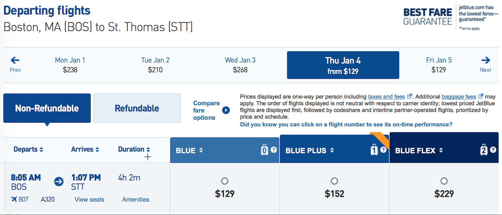This screenshot has height=215, width=502.
Task: Click the Blue Plus one-bag luggage icon
Action: [374, 150]
